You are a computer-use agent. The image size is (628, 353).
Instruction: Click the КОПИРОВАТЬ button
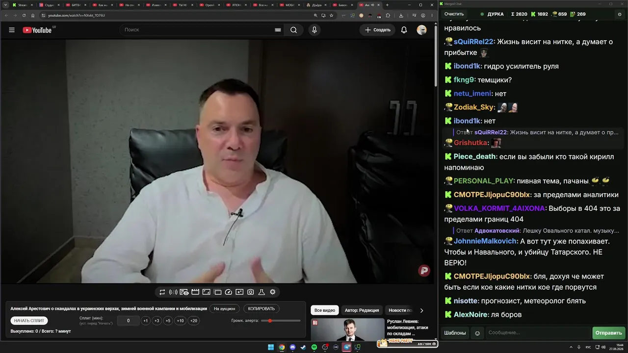[262, 309]
